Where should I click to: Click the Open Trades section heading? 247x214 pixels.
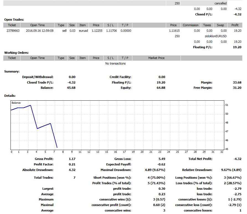click(x=14, y=20)
